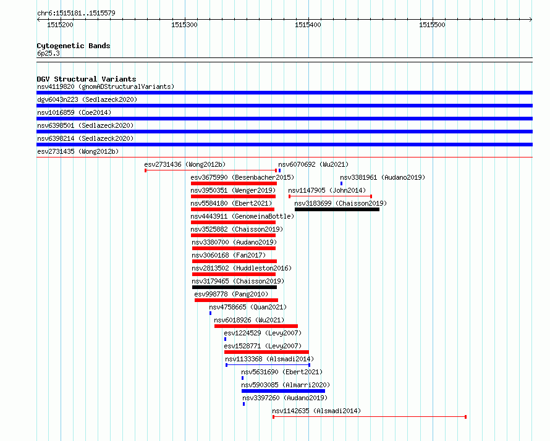
Task: Click the 1515500 ruler tick label
Action: coord(432,25)
